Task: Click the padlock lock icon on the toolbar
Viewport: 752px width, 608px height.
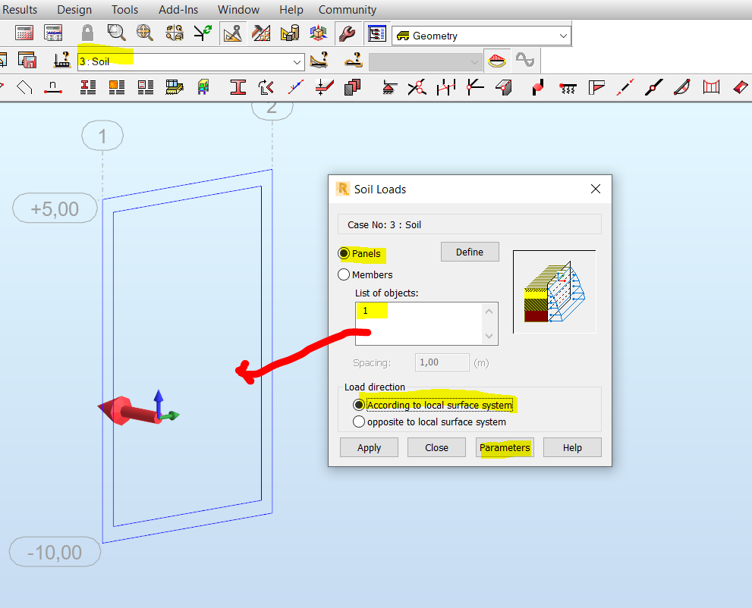Action: (x=87, y=33)
